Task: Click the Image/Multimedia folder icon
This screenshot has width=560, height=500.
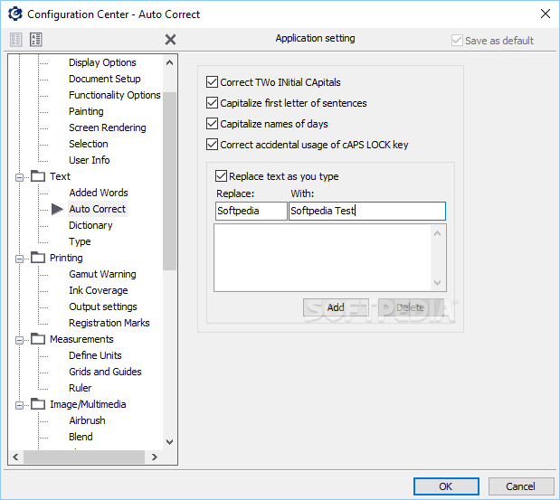Action: point(38,404)
